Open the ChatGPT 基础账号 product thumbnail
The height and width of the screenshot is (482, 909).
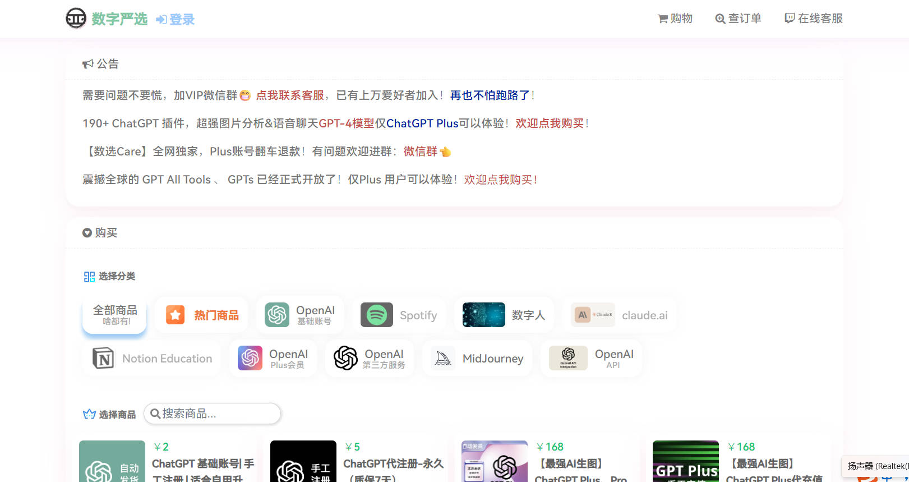click(112, 462)
